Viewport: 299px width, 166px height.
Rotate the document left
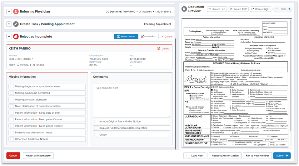tap(217, 9)
